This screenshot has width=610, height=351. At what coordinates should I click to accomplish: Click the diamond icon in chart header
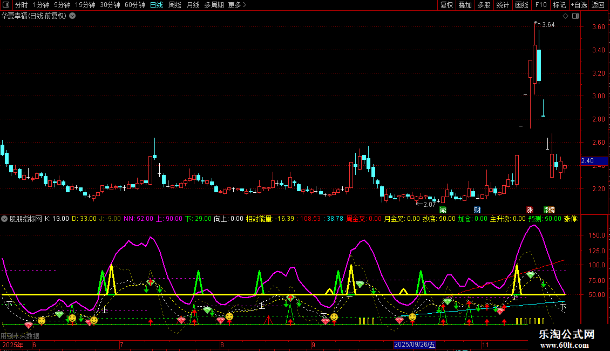565,16
